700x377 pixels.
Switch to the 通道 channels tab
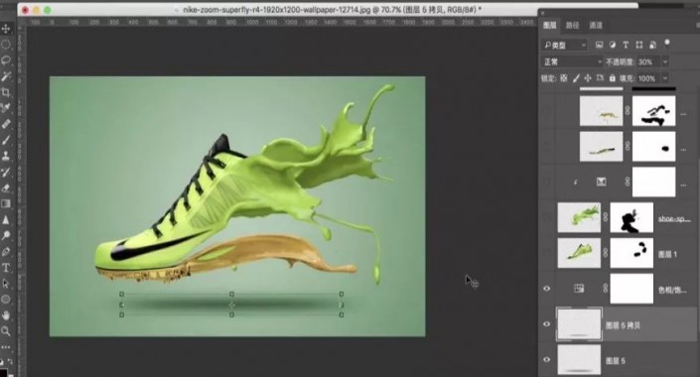pos(596,26)
